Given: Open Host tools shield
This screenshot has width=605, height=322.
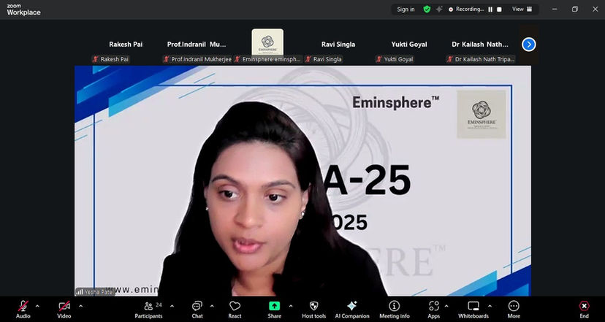Looking at the screenshot, I should [x=314, y=310].
